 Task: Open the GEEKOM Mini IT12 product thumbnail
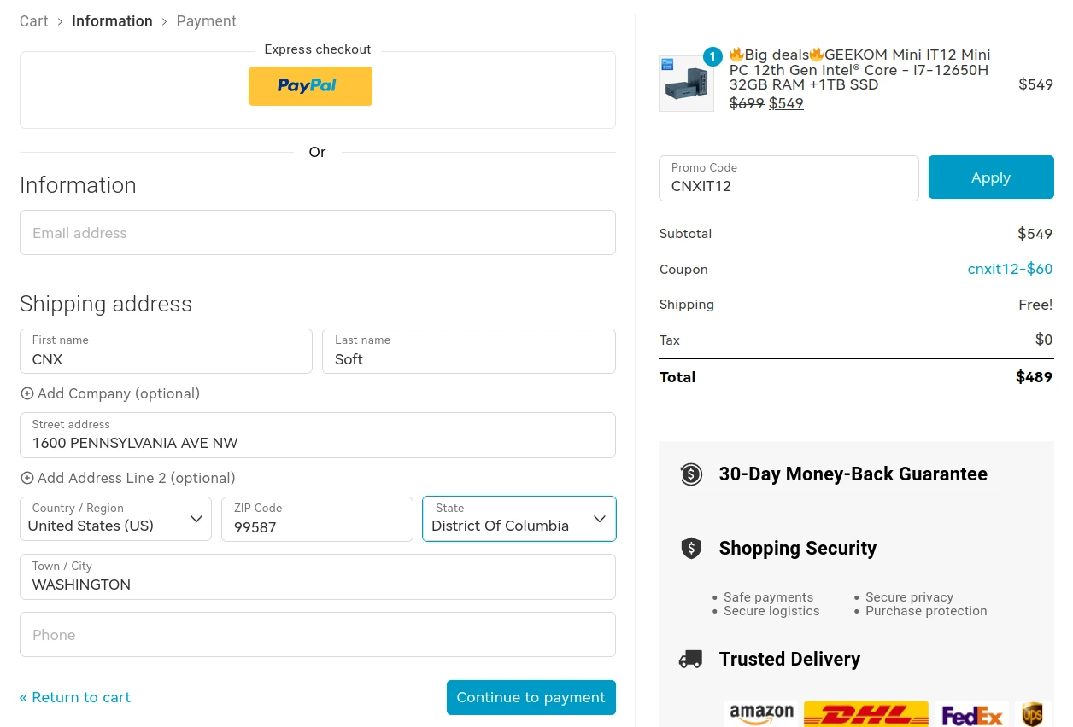[686, 84]
